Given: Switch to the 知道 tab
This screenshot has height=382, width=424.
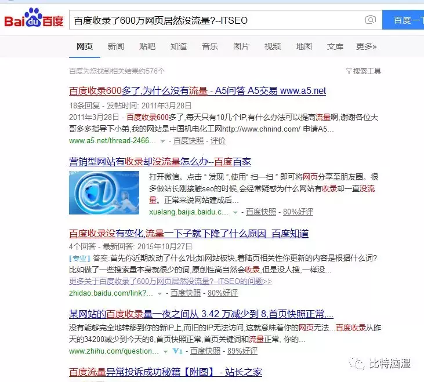Looking at the screenshot, I should point(179,46).
